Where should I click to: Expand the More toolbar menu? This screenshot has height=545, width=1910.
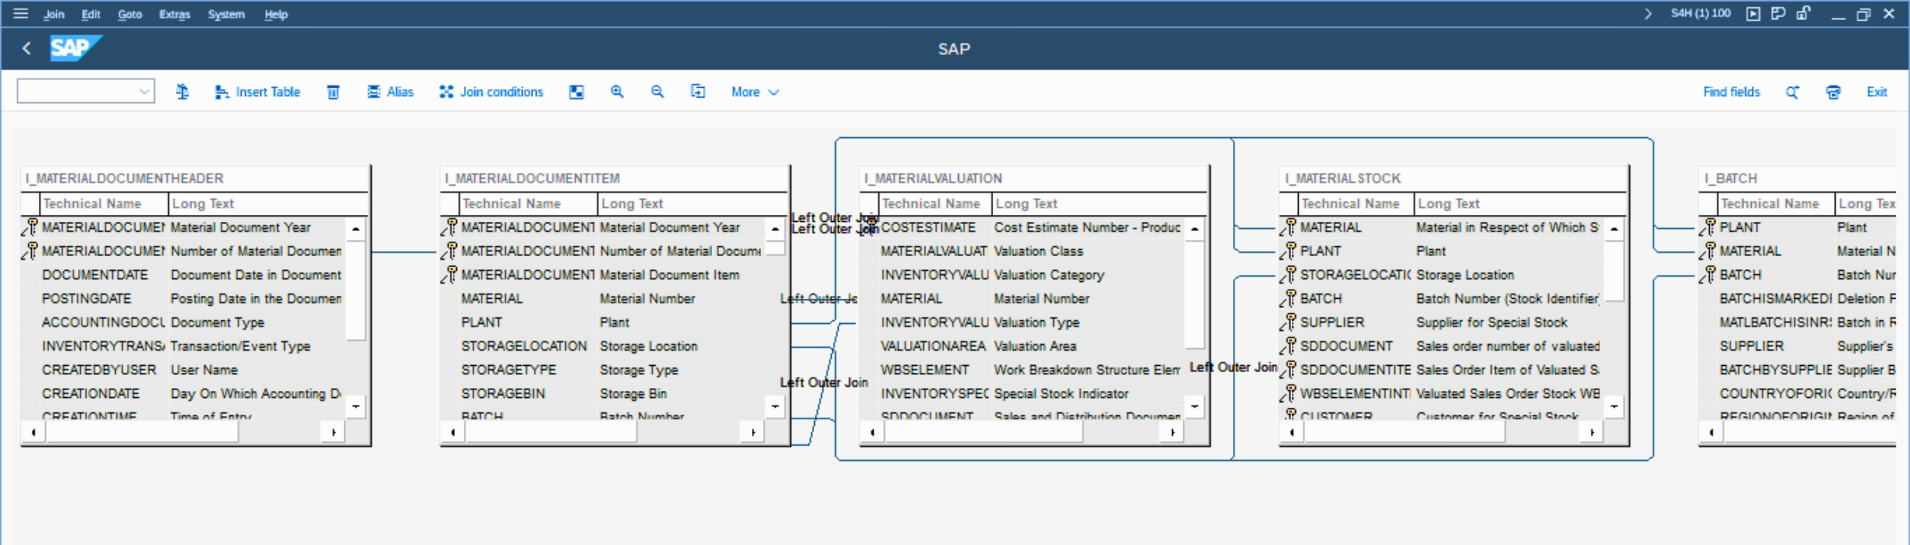[754, 92]
